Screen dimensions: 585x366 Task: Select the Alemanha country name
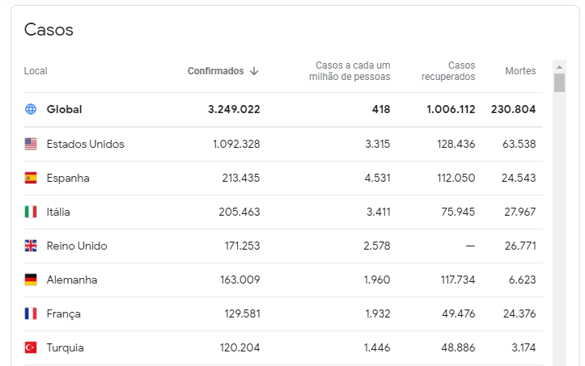[x=72, y=280]
